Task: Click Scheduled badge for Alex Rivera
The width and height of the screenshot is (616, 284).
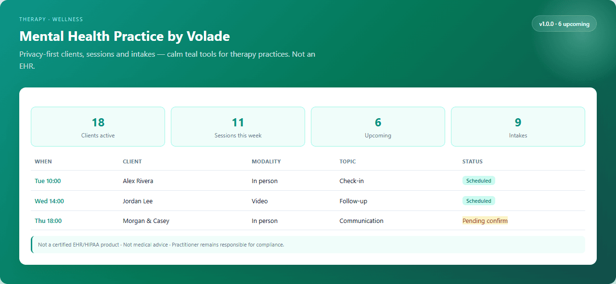Action: pyautogui.click(x=479, y=181)
